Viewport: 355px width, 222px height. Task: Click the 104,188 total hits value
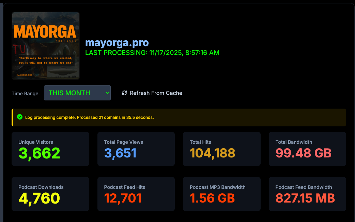click(212, 153)
